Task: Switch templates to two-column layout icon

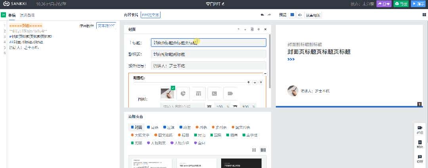Action: point(254,150)
